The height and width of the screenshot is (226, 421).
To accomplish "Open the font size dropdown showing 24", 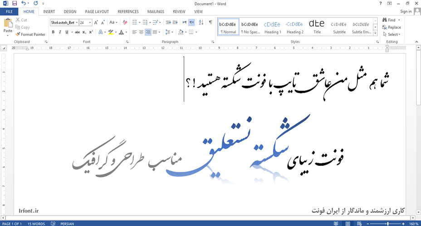I will pyautogui.click(x=90, y=22).
